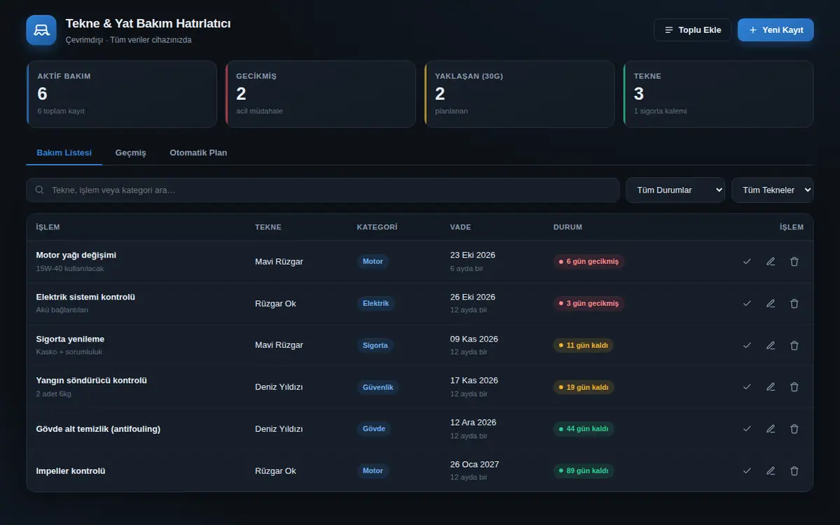
Task: Click the Toplu Ekle button
Action: [692, 30]
